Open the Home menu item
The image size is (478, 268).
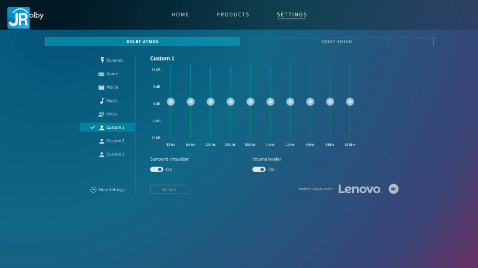[x=180, y=15]
